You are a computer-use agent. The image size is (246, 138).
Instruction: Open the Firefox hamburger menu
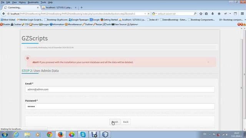point(242,14)
